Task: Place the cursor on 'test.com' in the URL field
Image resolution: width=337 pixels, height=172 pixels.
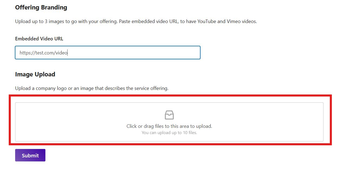Action: pyautogui.click(x=45, y=53)
